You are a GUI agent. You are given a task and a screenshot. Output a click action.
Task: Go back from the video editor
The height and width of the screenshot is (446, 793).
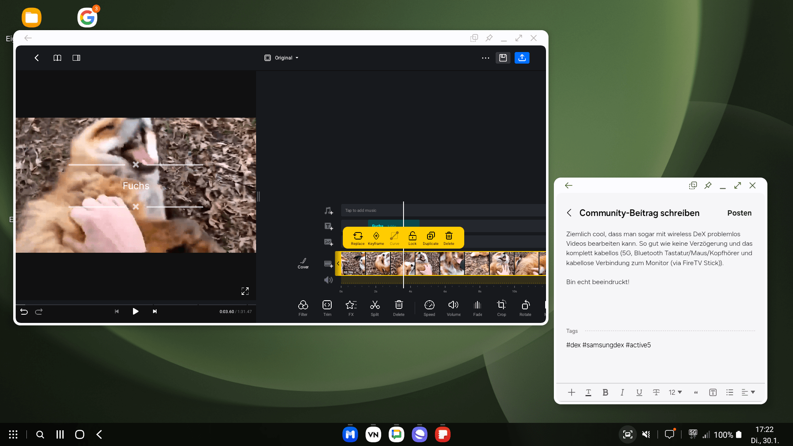click(37, 58)
